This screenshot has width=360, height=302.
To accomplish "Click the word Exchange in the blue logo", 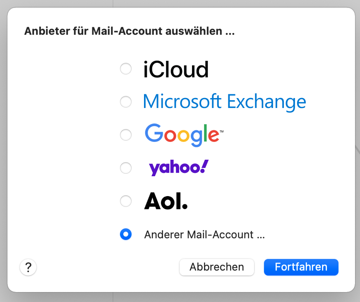I will (267, 101).
